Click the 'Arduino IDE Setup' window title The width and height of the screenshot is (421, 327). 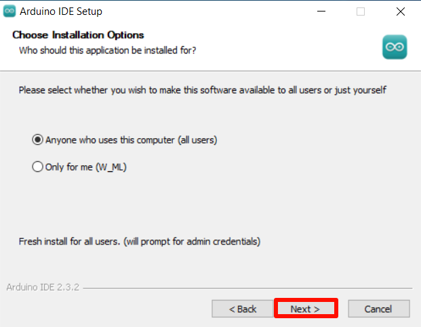click(x=61, y=12)
